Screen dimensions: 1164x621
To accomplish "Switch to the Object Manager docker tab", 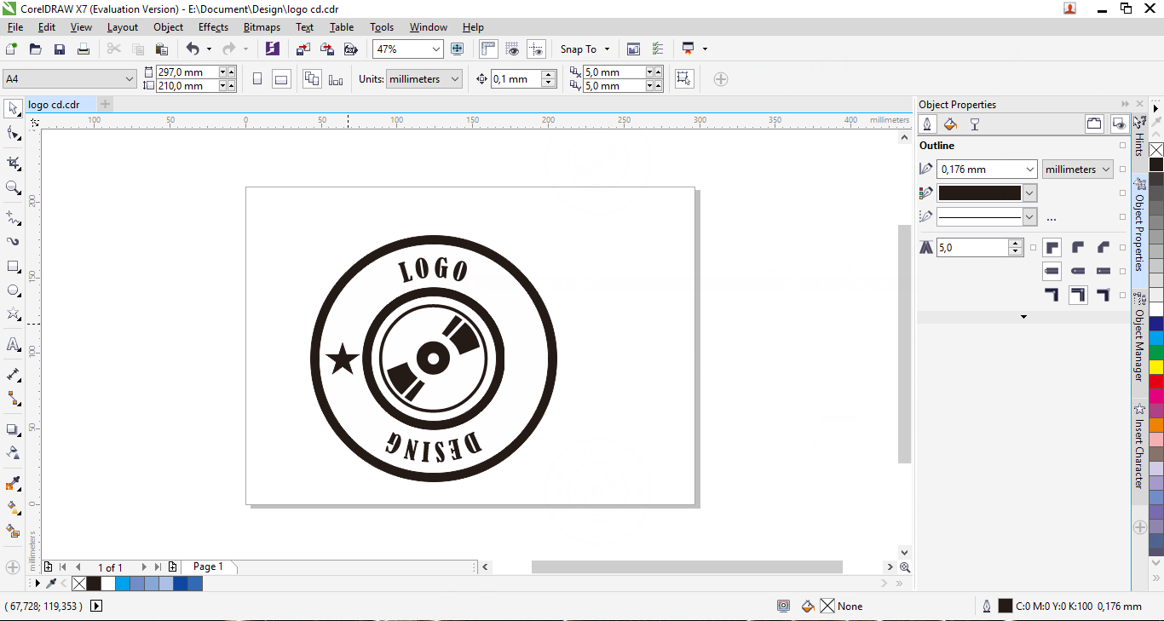I will point(1139,338).
